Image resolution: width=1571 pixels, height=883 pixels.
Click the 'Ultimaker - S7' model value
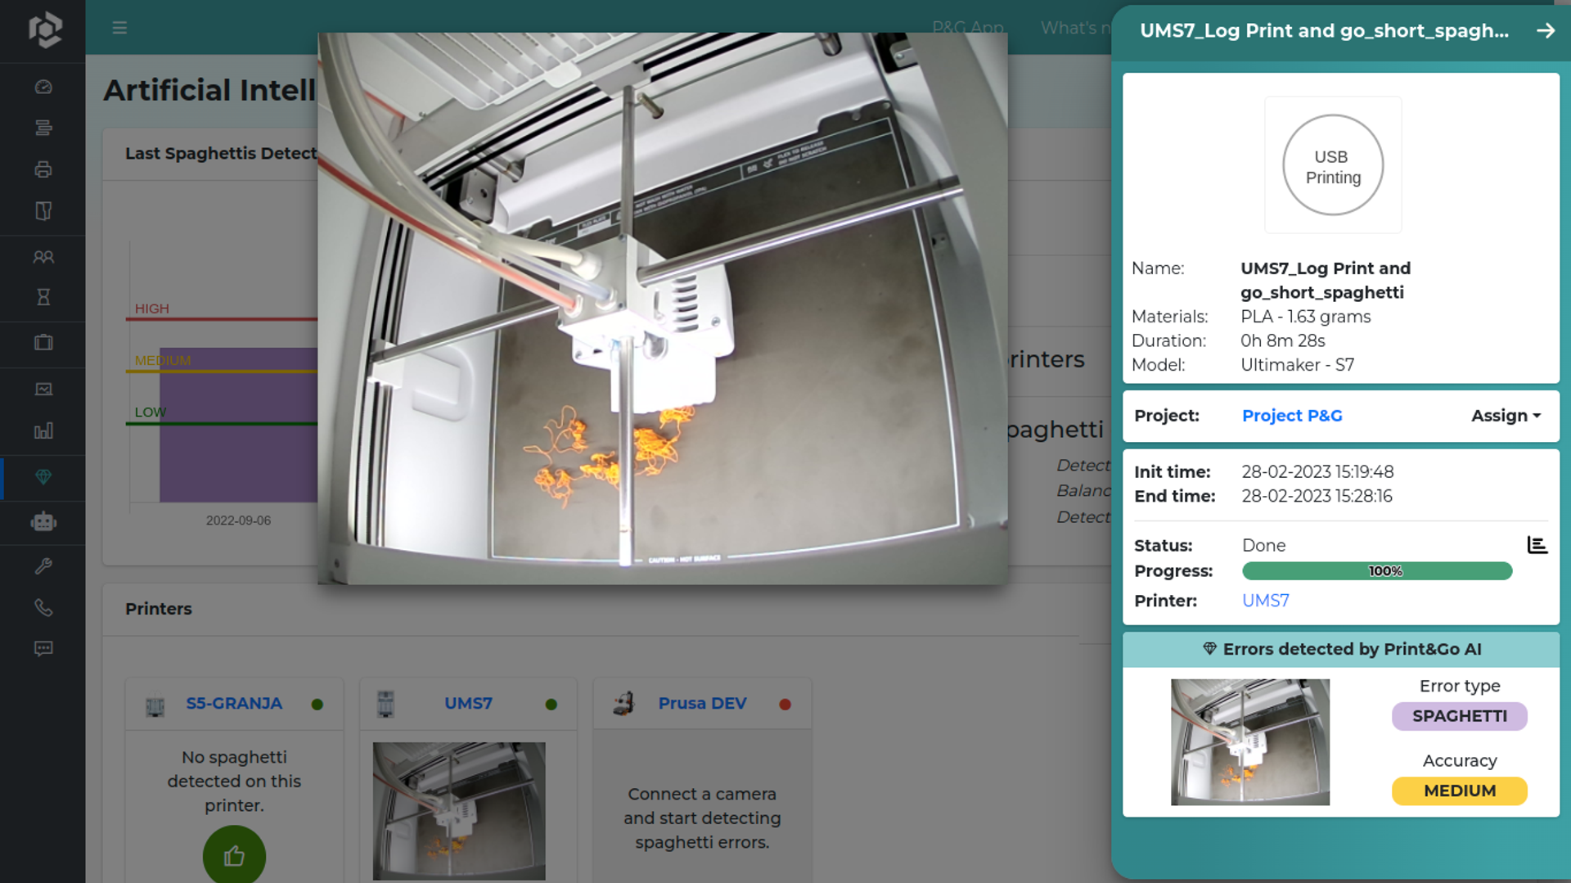pos(1297,365)
